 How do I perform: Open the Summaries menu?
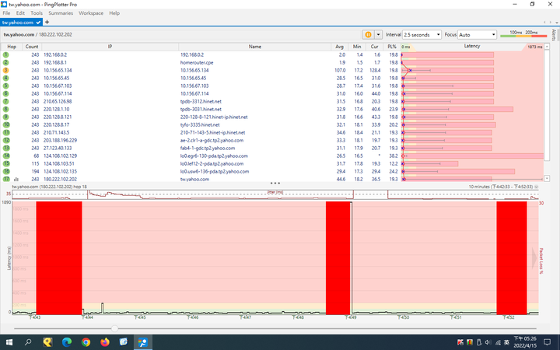coord(61,13)
